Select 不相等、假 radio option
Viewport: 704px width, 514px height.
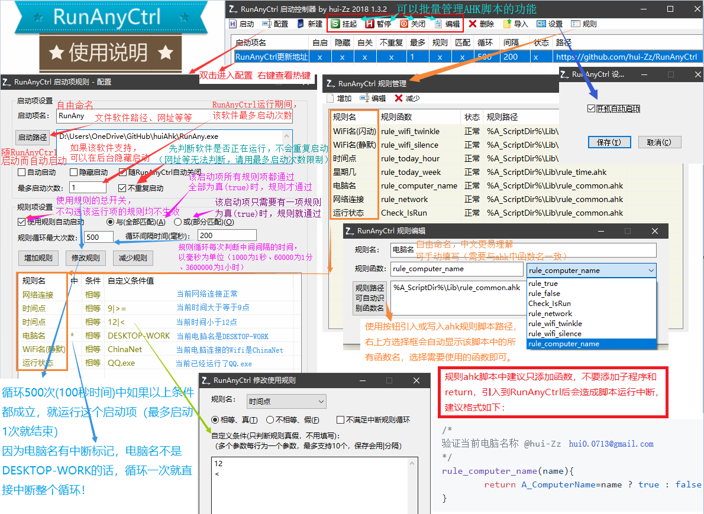point(270,420)
